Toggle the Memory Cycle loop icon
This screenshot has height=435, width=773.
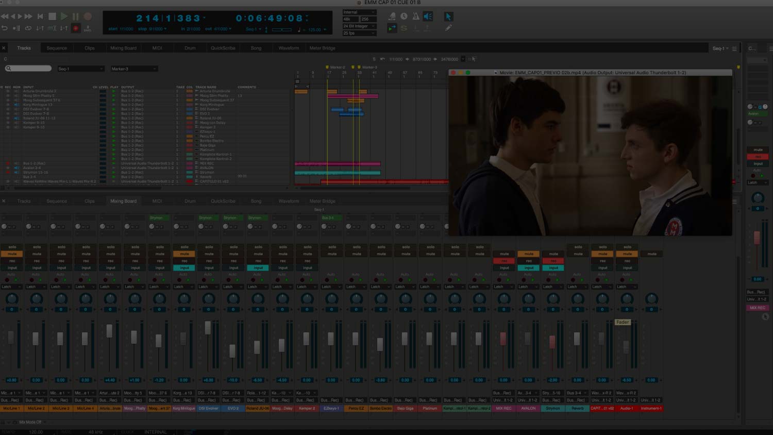(28, 28)
